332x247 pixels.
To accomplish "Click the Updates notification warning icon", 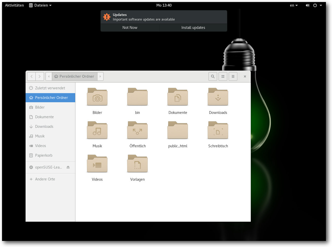I will point(107,17).
